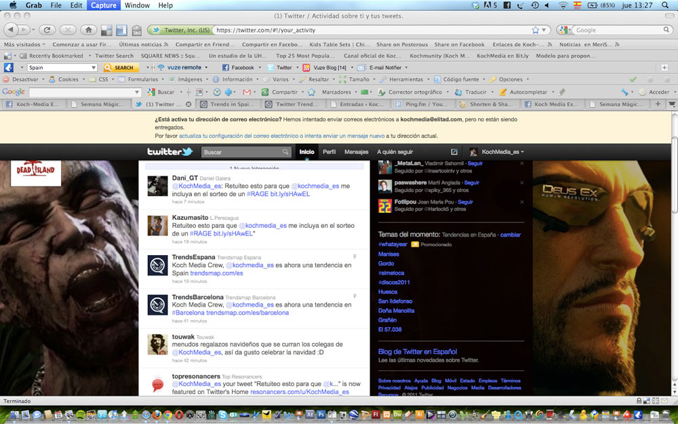
Task: Open the Capture menu in menu bar
Action: tap(103, 5)
